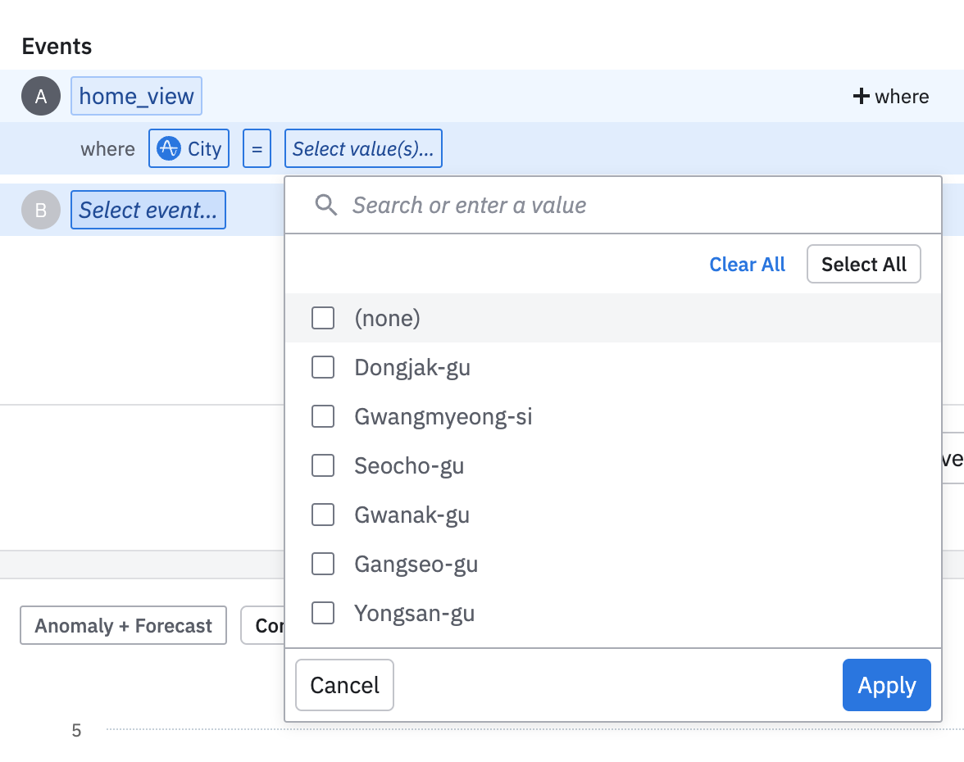
Task: Open the home_view event selector
Action: click(136, 97)
